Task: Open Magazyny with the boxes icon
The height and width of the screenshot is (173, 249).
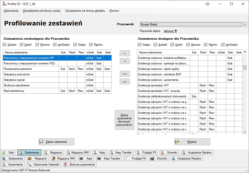Action: coord(38,159)
